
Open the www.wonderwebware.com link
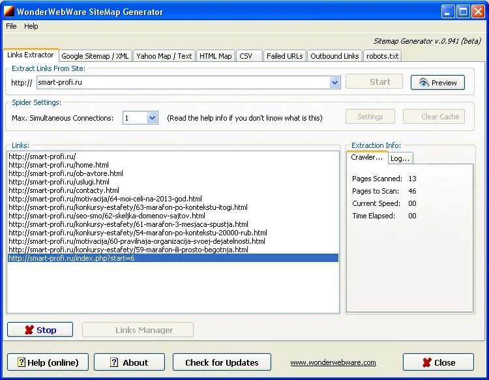[x=333, y=362]
